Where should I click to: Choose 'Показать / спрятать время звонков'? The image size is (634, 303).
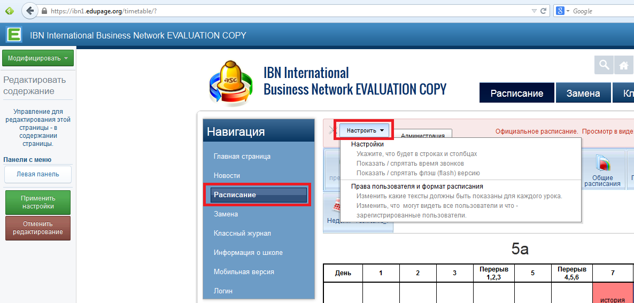tap(410, 163)
